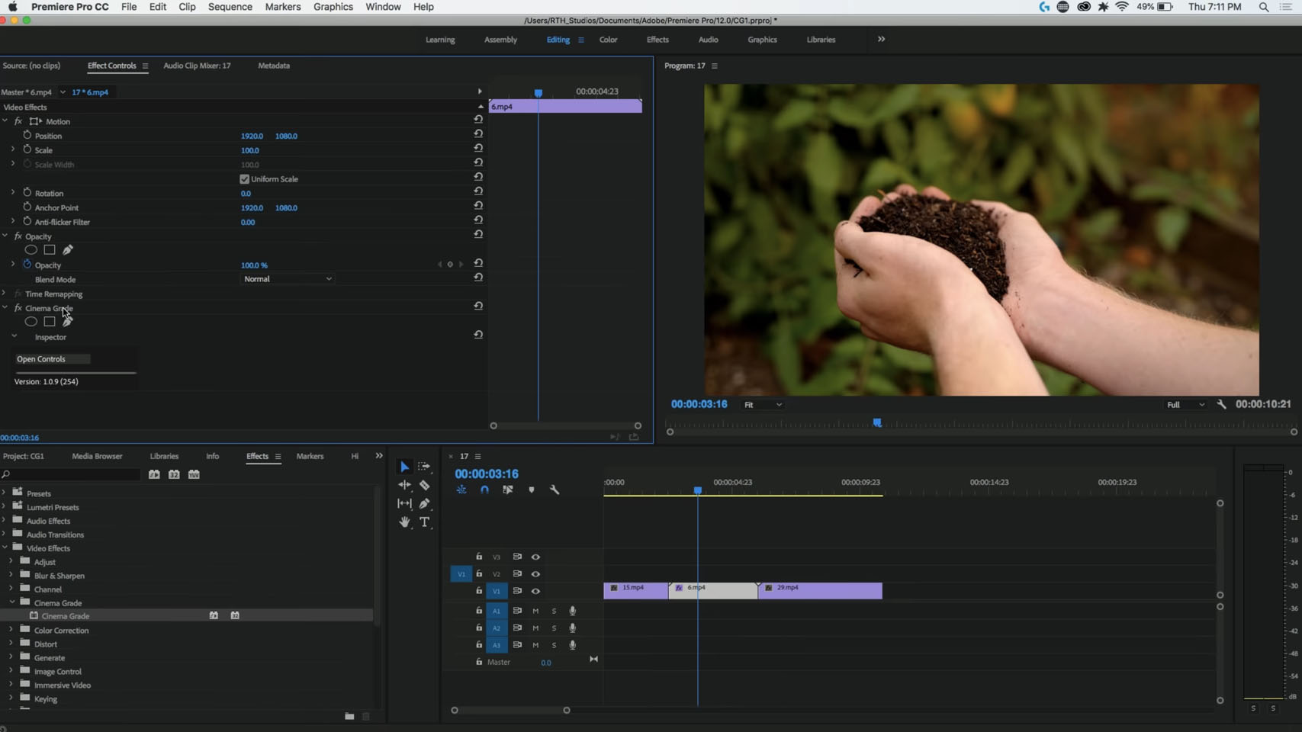Switch to Audio Clip Mixer tab
The image size is (1302, 732).
[x=197, y=66]
